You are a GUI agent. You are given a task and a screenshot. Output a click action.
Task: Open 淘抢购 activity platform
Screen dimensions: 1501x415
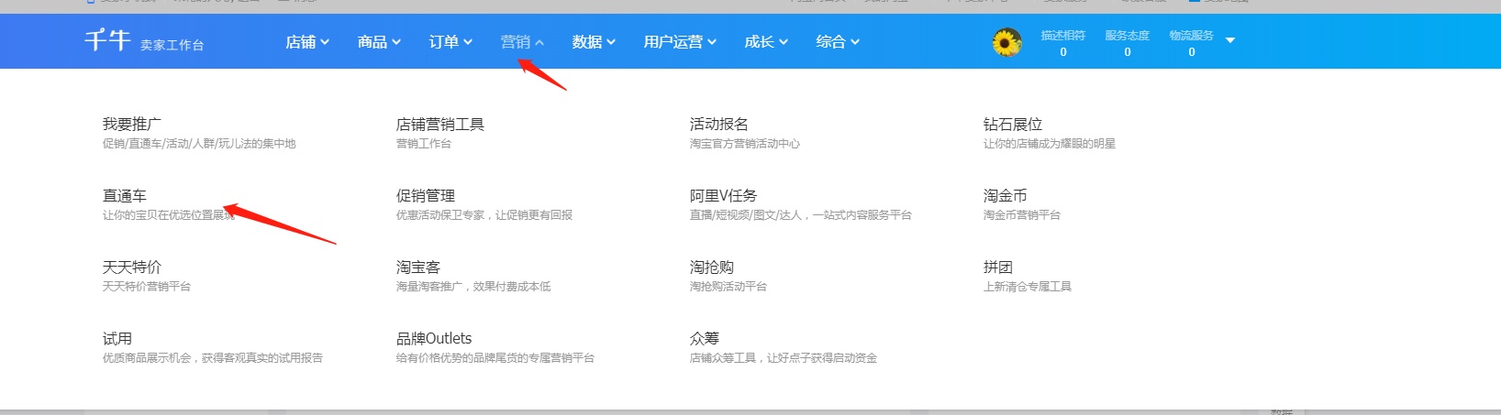tap(712, 267)
